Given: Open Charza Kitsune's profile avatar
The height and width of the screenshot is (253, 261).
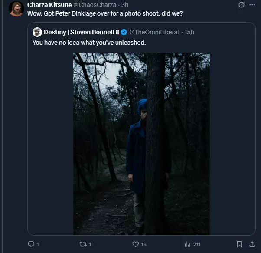Looking at the screenshot, I should (x=16, y=9).
